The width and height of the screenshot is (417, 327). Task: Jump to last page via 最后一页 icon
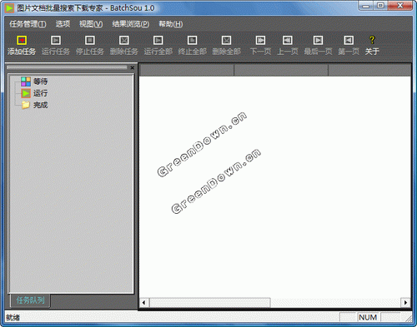coord(318,41)
